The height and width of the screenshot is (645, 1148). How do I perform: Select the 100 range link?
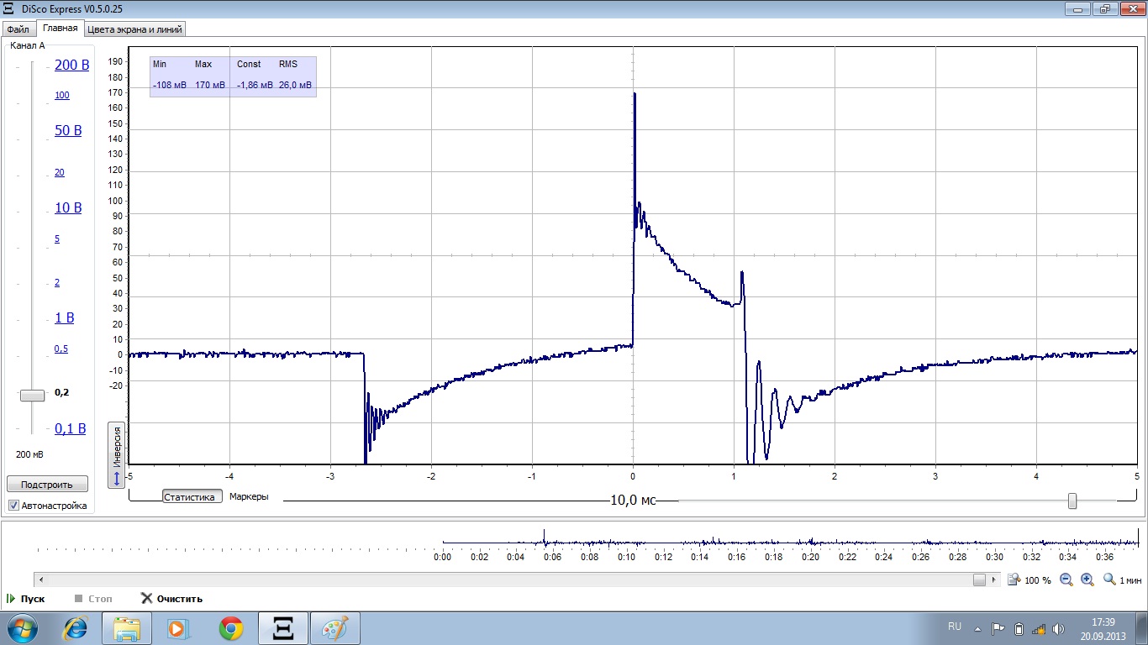(x=62, y=95)
